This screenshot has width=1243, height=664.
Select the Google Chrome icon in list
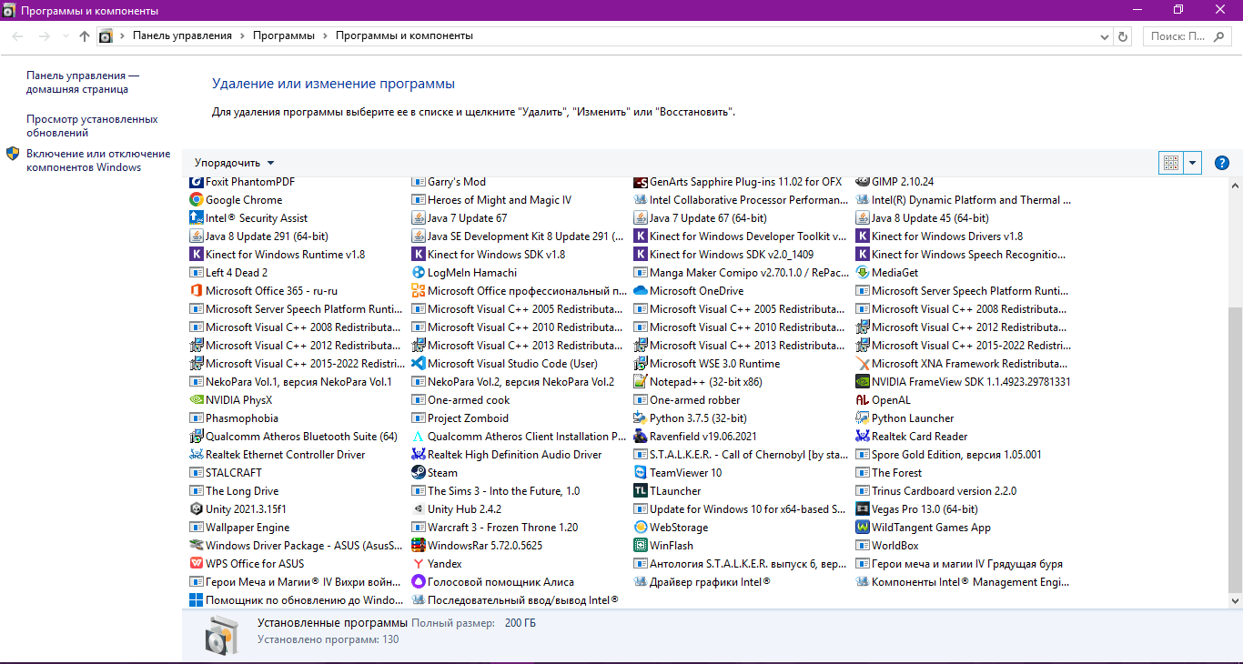click(x=196, y=200)
